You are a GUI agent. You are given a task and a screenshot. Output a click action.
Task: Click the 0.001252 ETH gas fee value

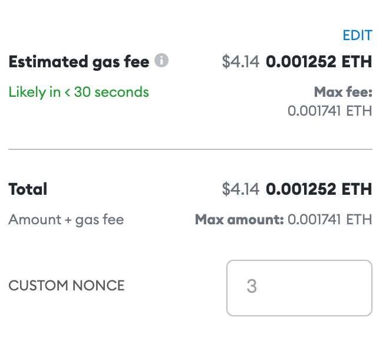coord(319,61)
